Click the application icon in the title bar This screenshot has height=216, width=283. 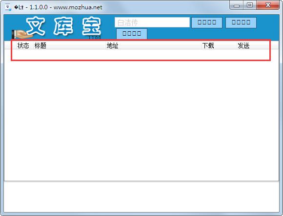(x=8, y=7)
